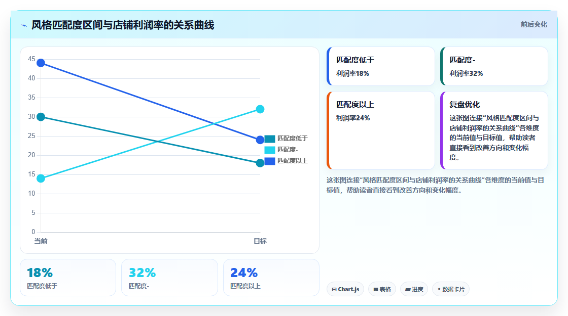Open the 24% 匹配度以上 stat card
The width and height of the screenshot is (568, 316).
[x=271, y=278]
